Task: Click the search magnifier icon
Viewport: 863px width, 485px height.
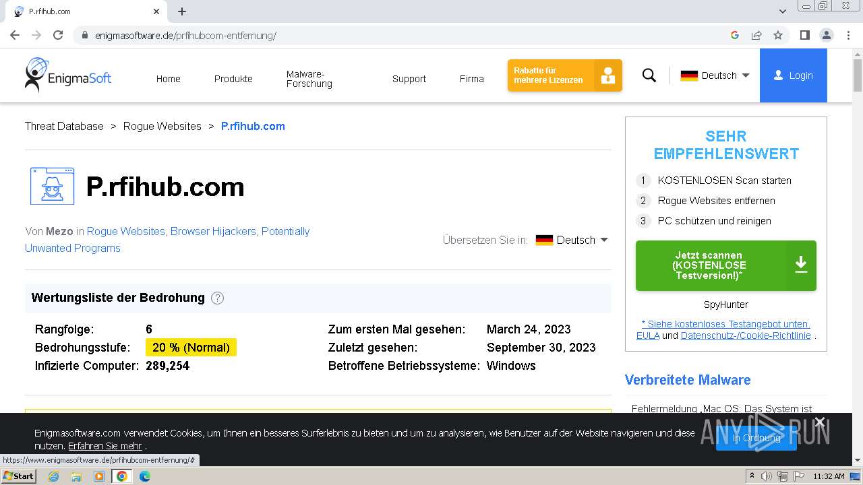Action: click(x=649, y=75)
